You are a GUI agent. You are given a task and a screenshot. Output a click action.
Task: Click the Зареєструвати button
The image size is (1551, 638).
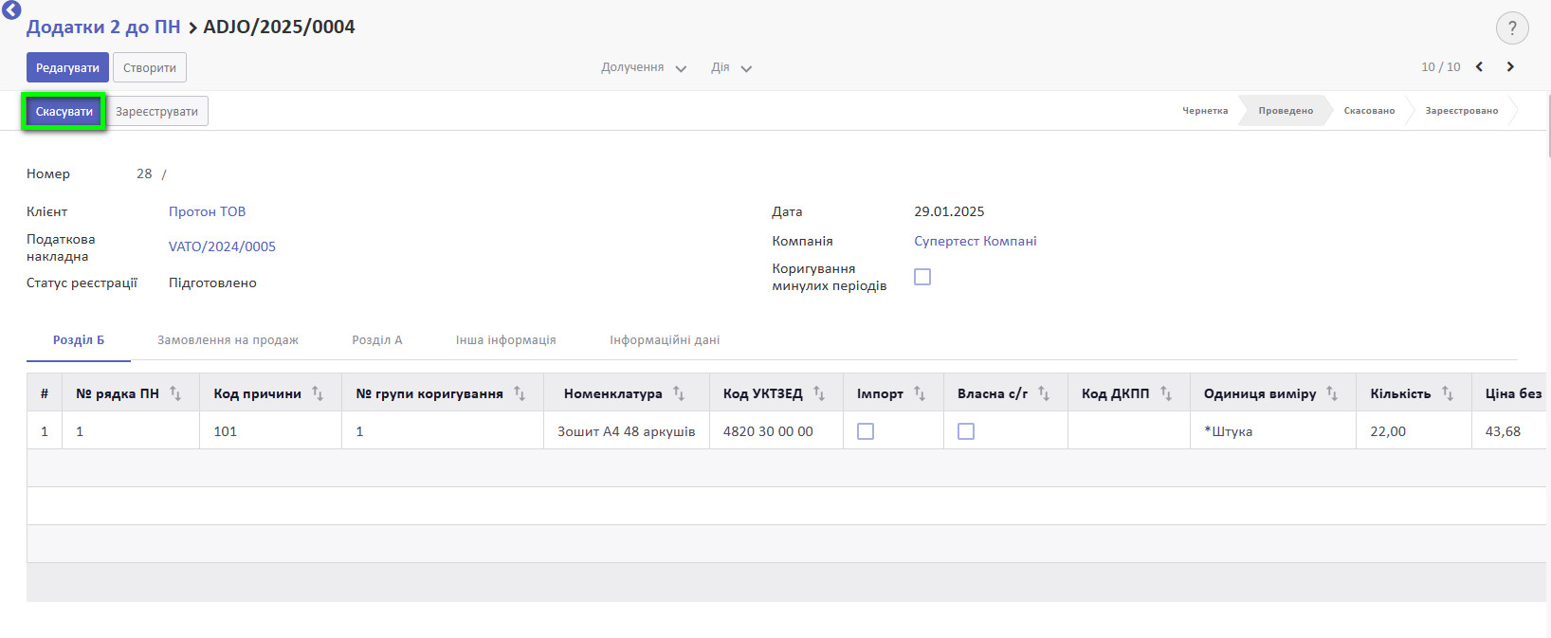[x=156, y=112]
